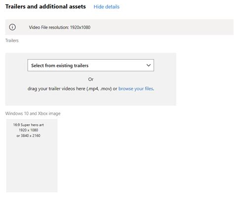This screenshot has height=197, width=234.
Task: Click the circled info icon
Action: coord(12,27)
